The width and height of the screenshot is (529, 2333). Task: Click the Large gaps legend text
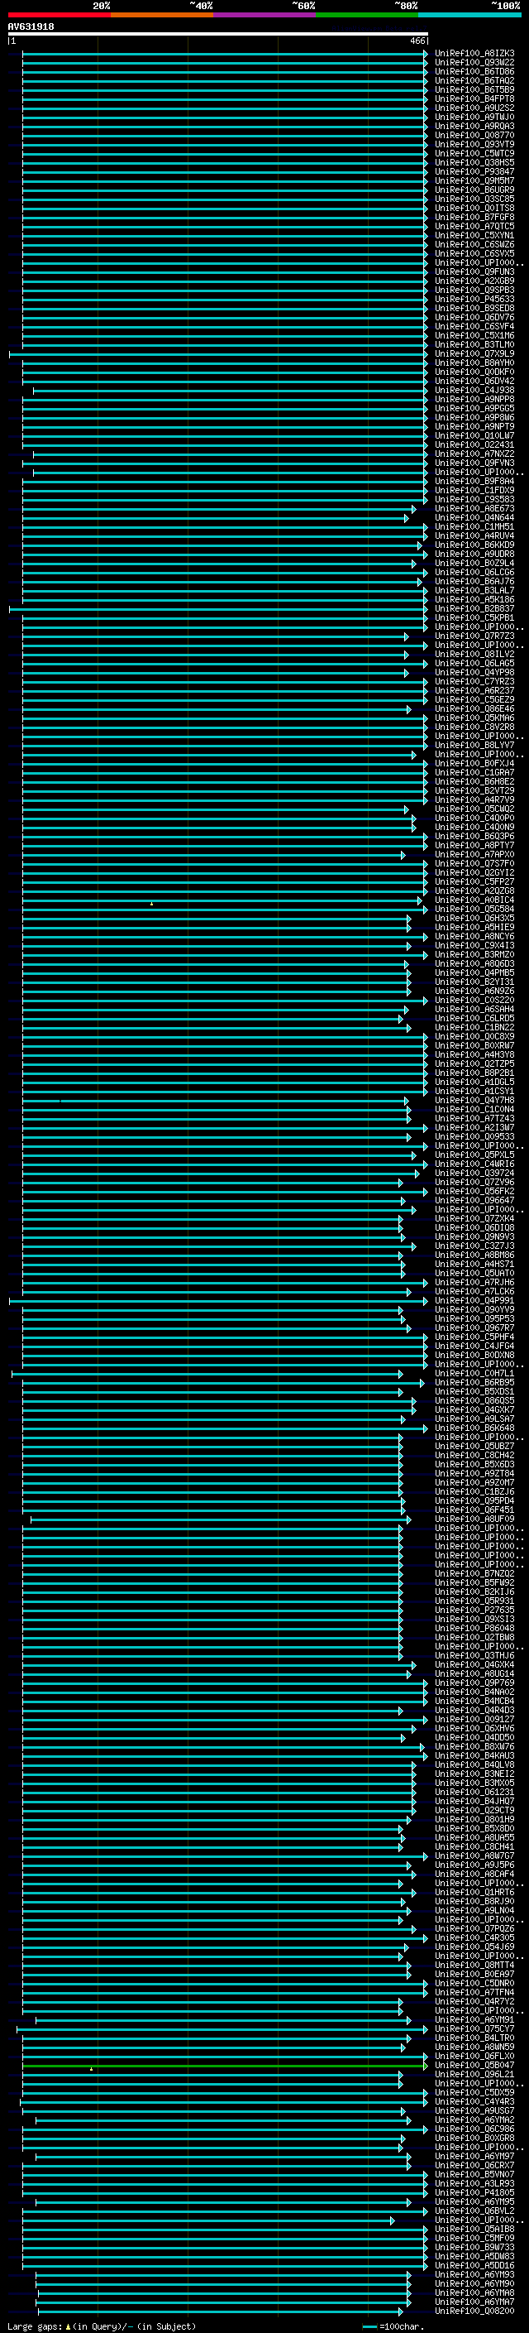pyautogui.click(x=102, y=2326)
